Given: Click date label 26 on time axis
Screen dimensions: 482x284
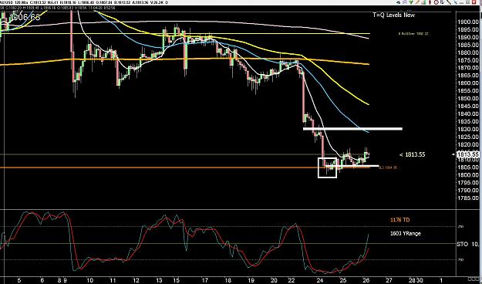Looking at the screenshot, I should pyautogui.click(x=366, y=280).
